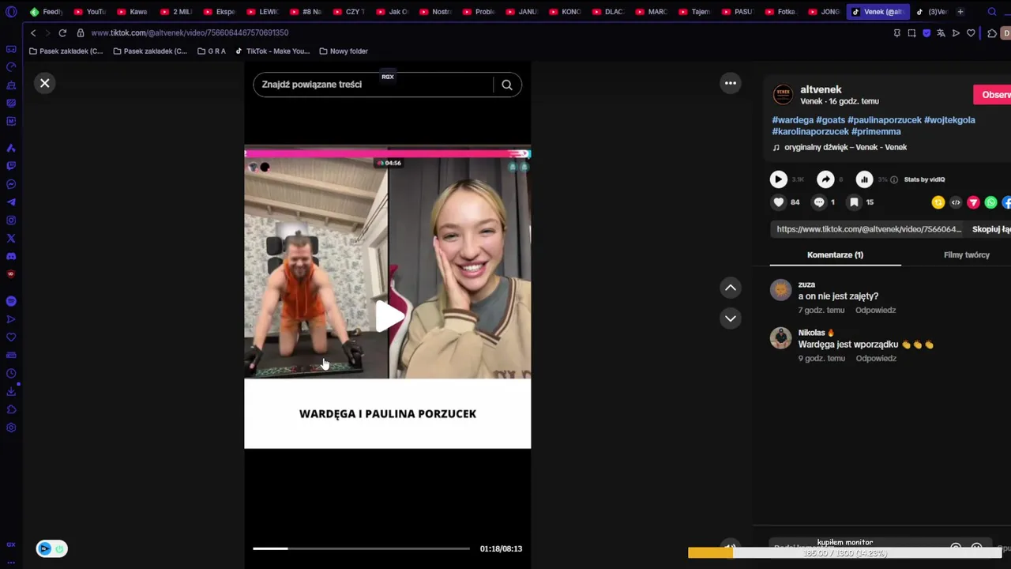Image resolution: width=1011 pixels, height=569 pixels.
Task: Open the #wardega hashtag
Action: point(793,120)
